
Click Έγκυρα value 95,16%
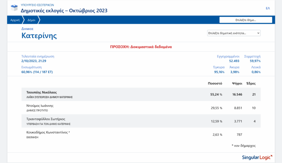tap(219, 72)
